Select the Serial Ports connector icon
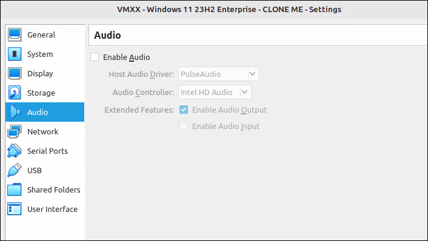 pyautogui.click(x=15, y=151)
